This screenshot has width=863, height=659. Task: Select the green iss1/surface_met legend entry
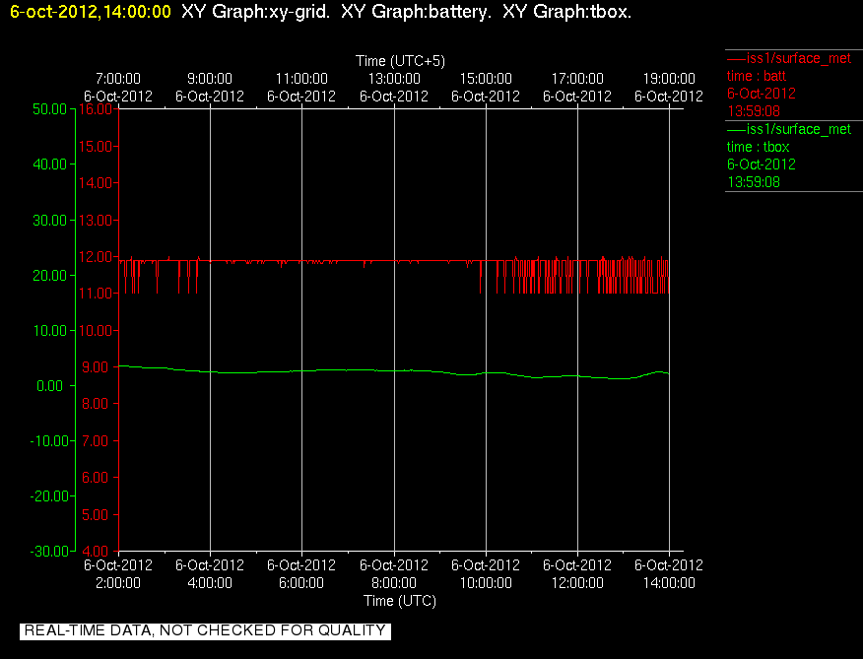(789, 129)
